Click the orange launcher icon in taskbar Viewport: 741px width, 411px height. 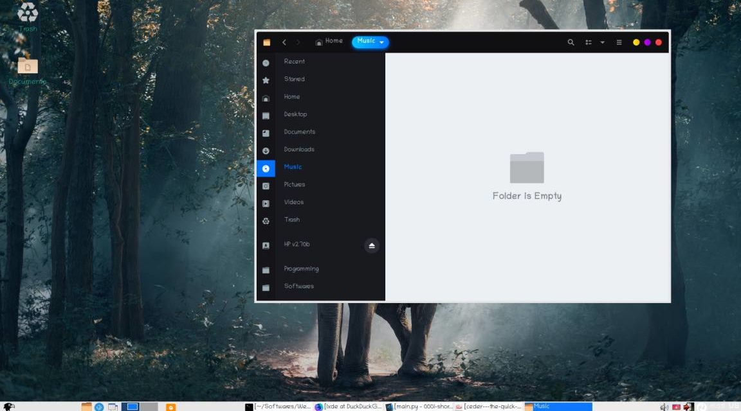point(170,407)
